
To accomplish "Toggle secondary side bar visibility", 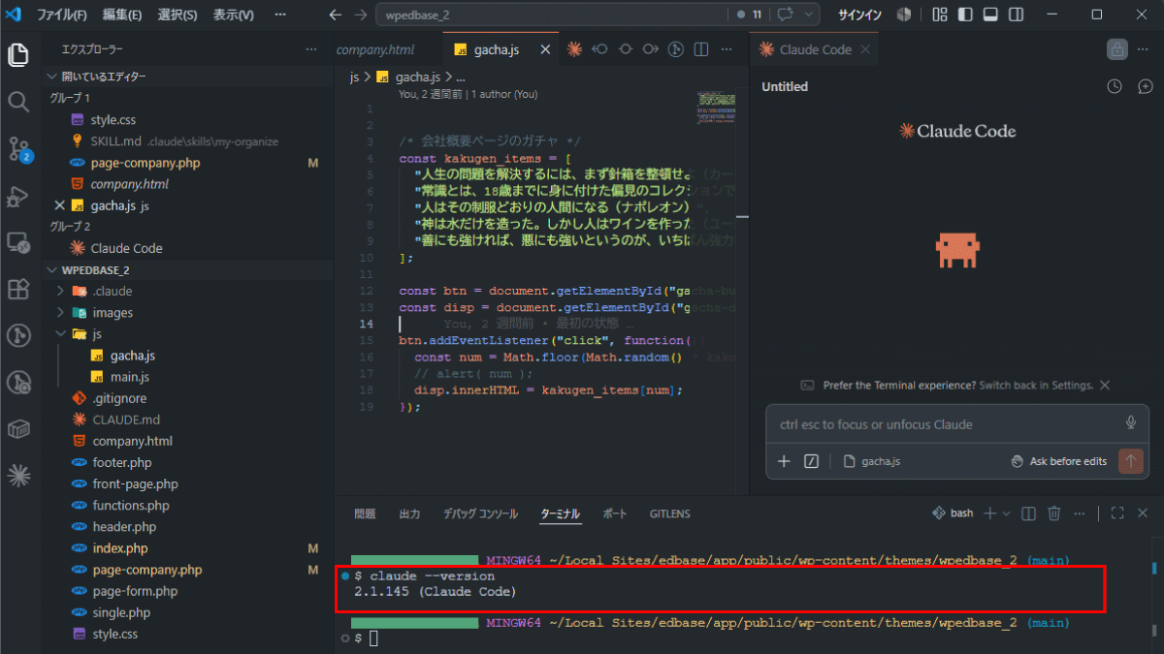I will coord(1016,15).
